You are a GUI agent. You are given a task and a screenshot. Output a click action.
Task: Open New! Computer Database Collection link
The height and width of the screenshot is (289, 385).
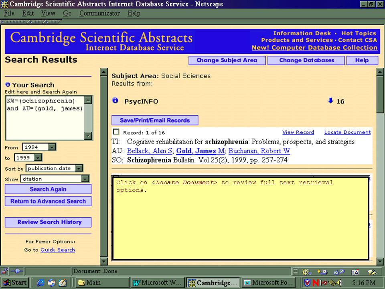(314, 47)
